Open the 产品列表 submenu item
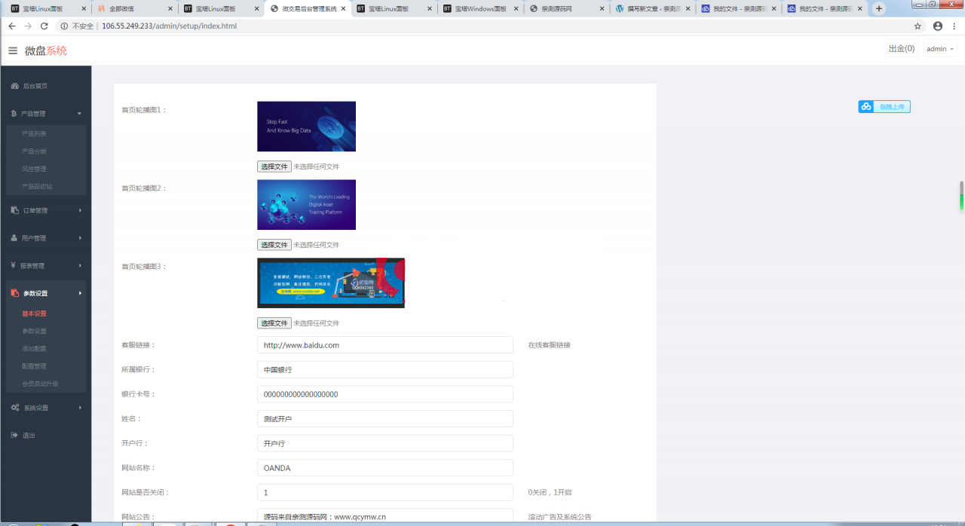Viewport: 965px width, 526px height. tap(35, 133)
